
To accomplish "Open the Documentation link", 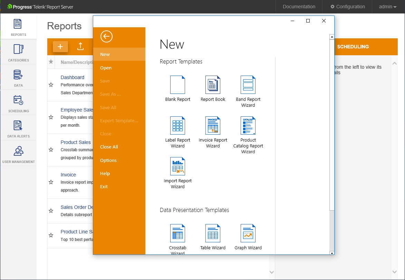I will pos(299,7).
